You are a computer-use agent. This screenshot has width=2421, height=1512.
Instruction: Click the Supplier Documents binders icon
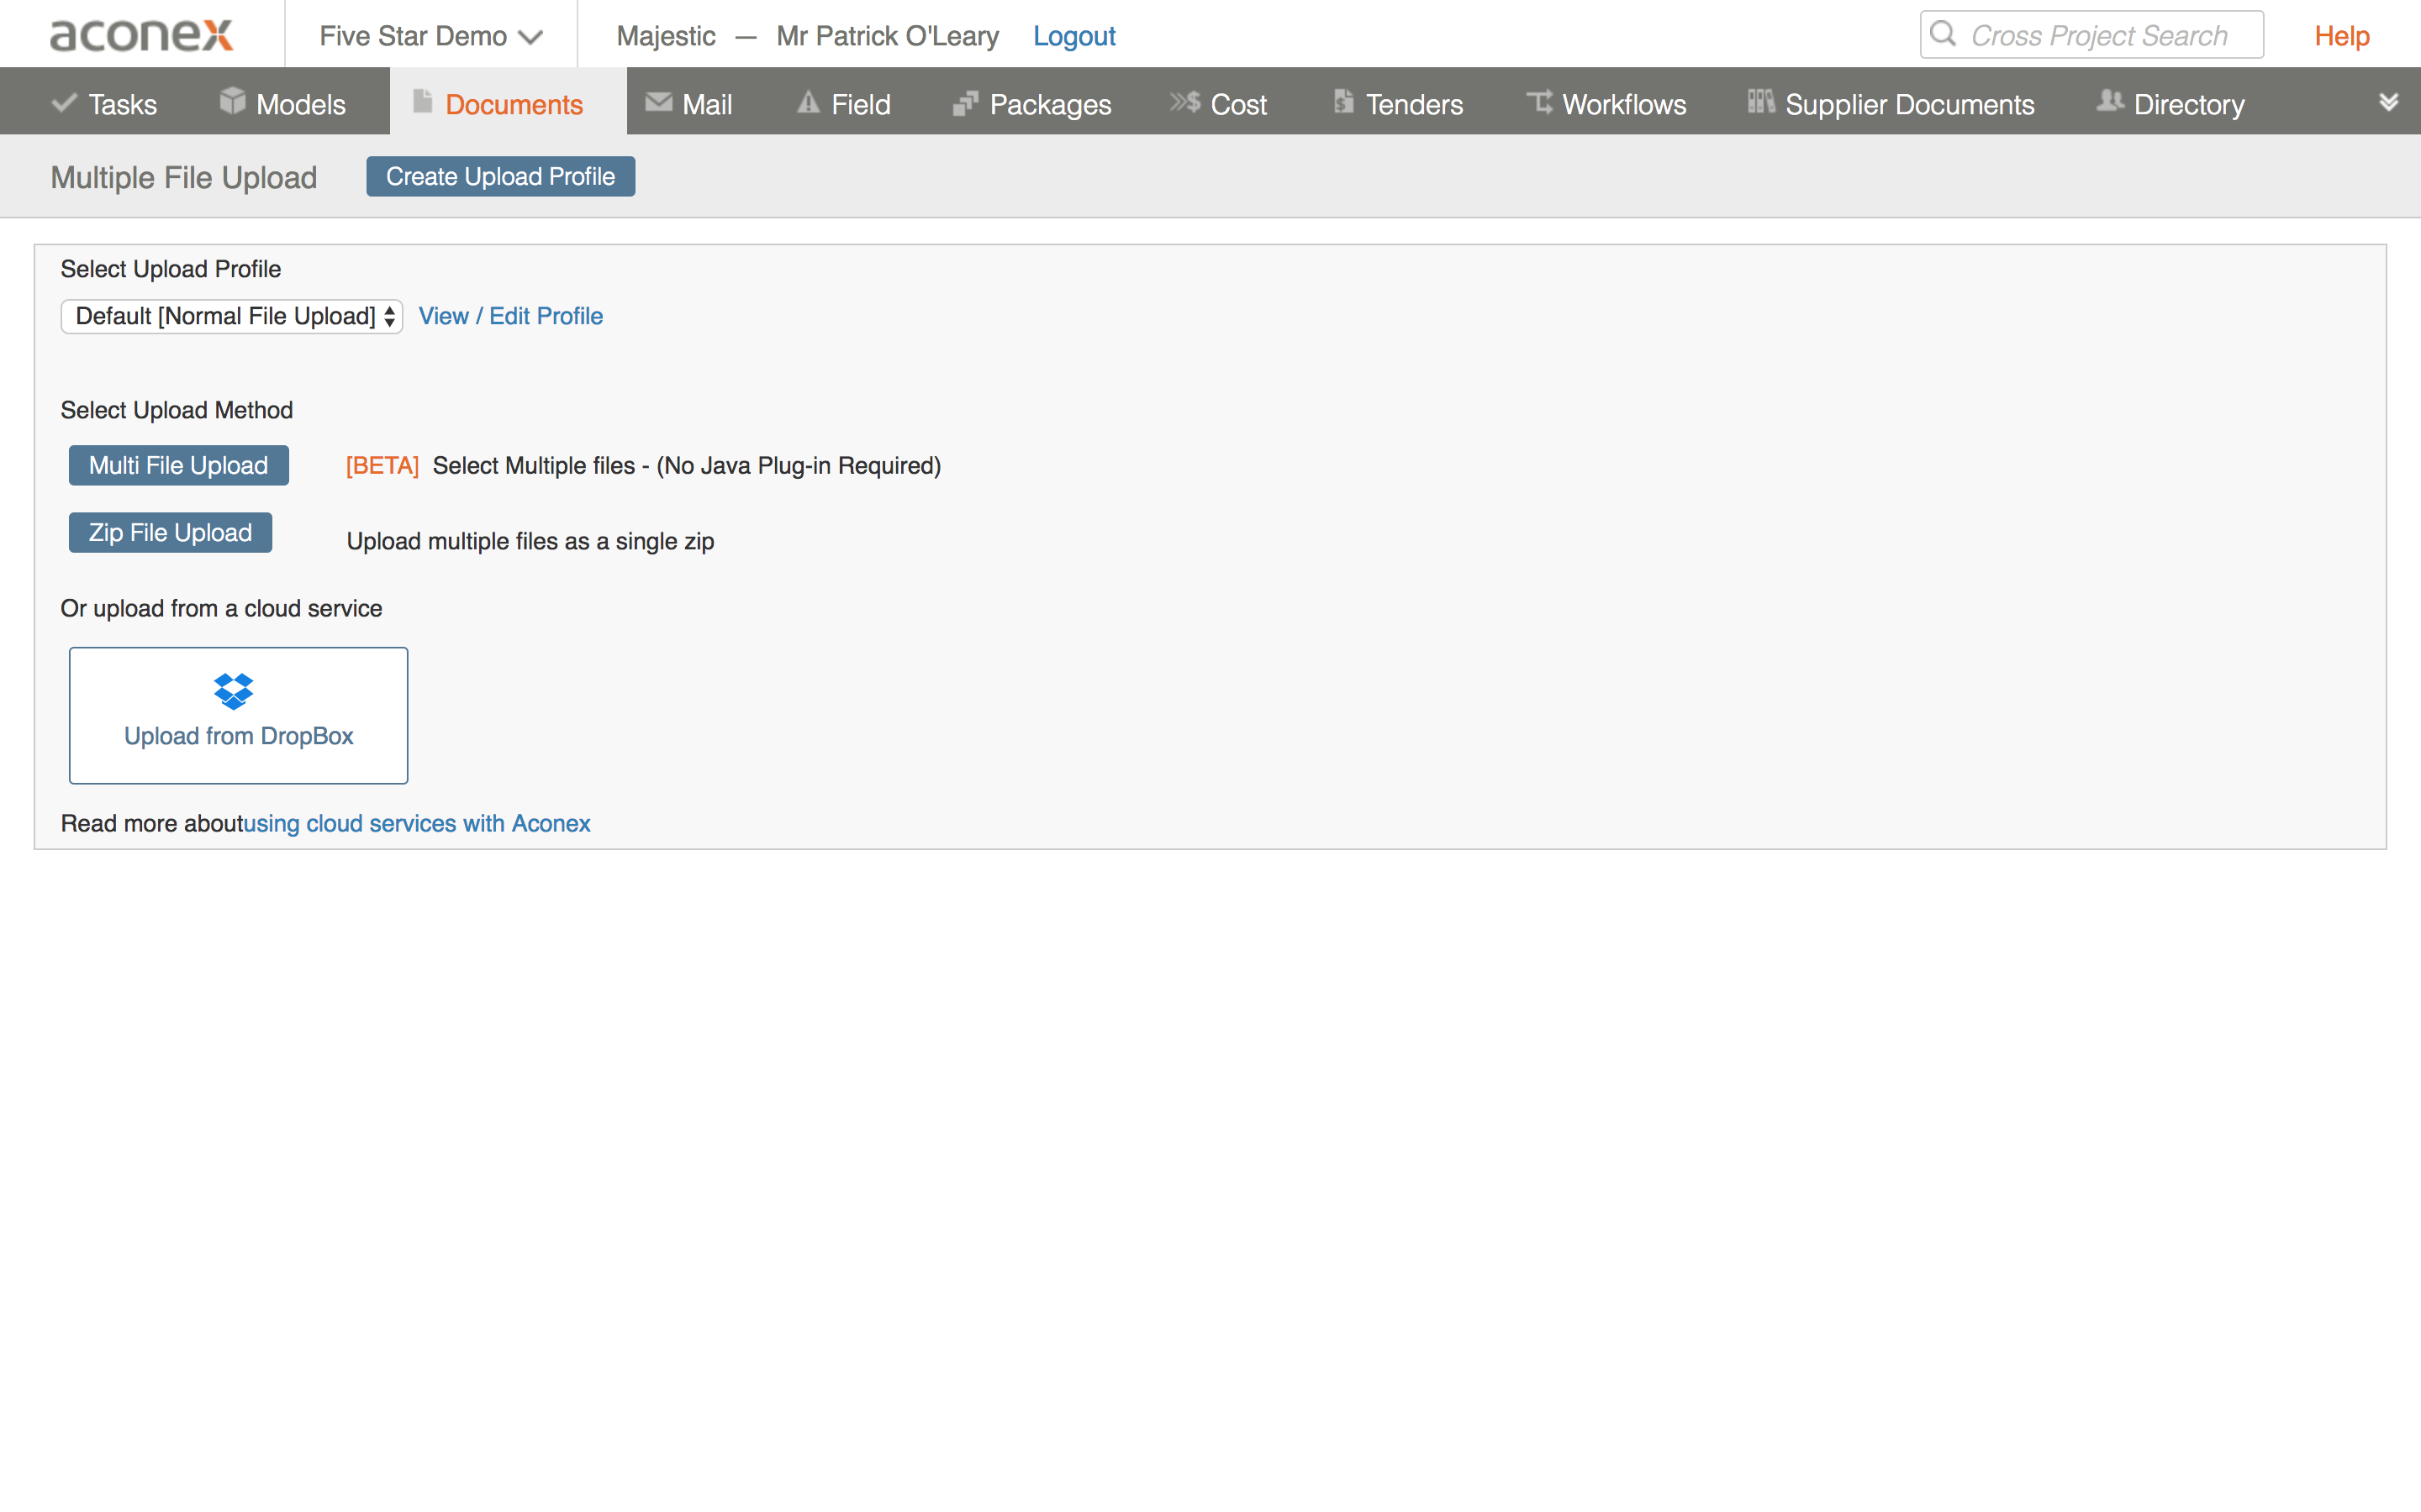pos(1761,102)
